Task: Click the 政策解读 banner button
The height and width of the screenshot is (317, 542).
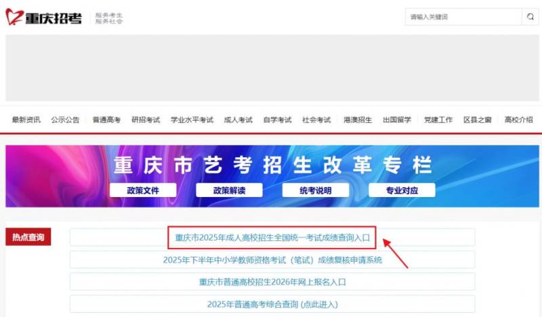Action: (229, 190)
